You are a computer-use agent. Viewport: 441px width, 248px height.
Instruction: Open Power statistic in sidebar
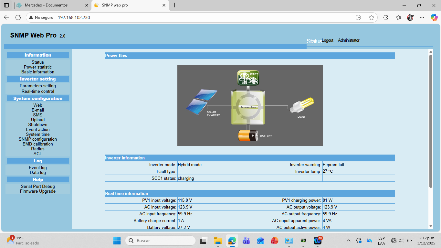pyautogui.click(x=38, y=67)
